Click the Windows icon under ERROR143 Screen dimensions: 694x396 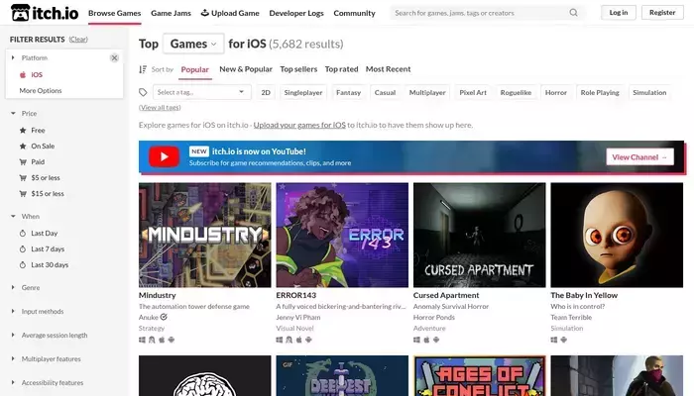pos(280,340)
